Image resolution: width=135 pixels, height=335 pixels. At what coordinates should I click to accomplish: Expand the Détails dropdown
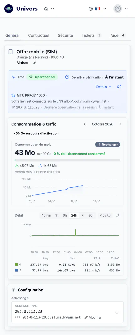click(x=104, y=87)
